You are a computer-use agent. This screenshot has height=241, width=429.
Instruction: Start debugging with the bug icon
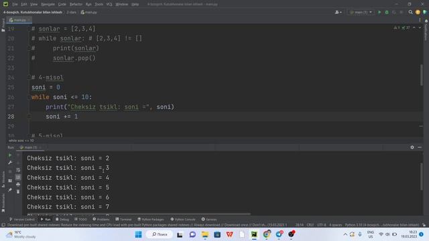tap(387, 12)
